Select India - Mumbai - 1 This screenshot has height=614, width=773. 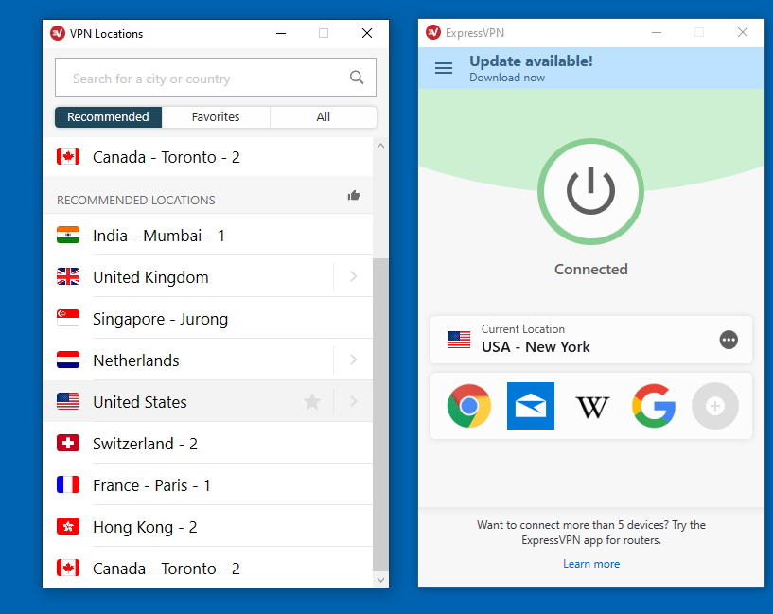[207, 235]
